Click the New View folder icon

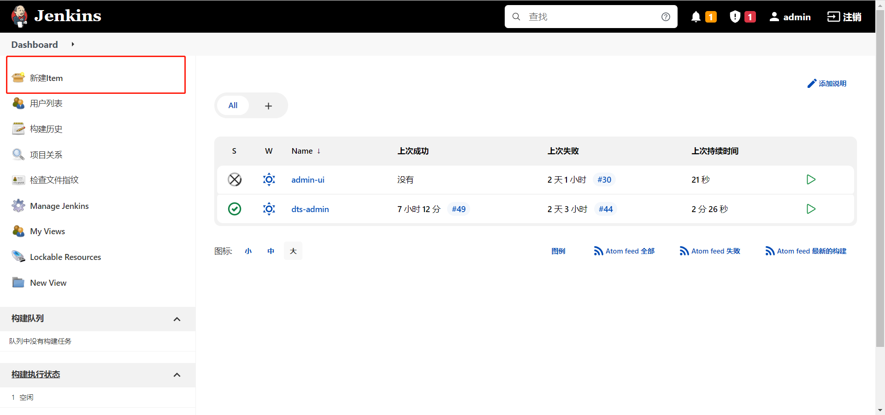click(x=18, y=282)
